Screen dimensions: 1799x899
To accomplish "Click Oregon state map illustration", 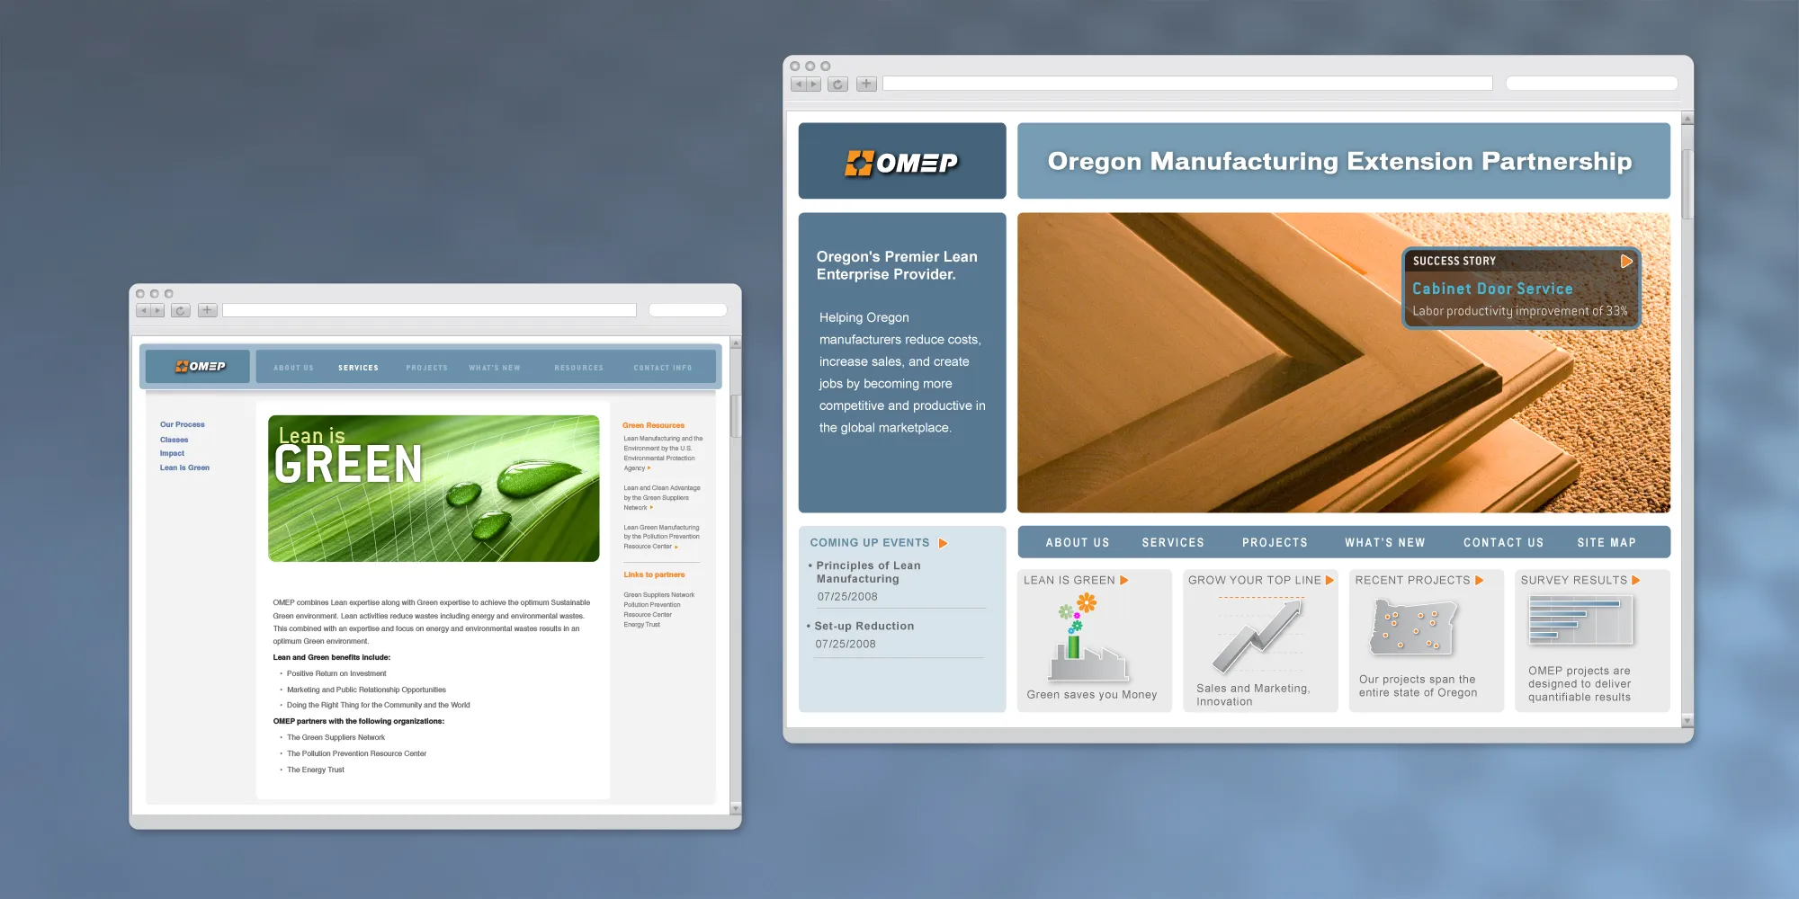I will [1411, 627].
